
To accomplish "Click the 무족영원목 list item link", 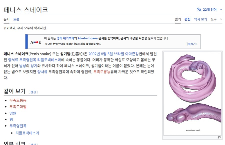I will [18, 126].
